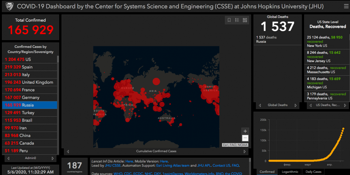The image size is (350, 175).
Task: Go to next map view right arrow
Action: [245, 151]
